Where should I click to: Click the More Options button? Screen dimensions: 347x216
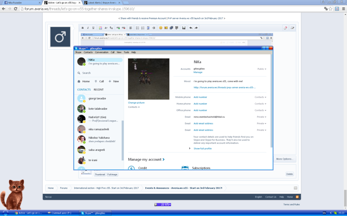pos(285,159)
